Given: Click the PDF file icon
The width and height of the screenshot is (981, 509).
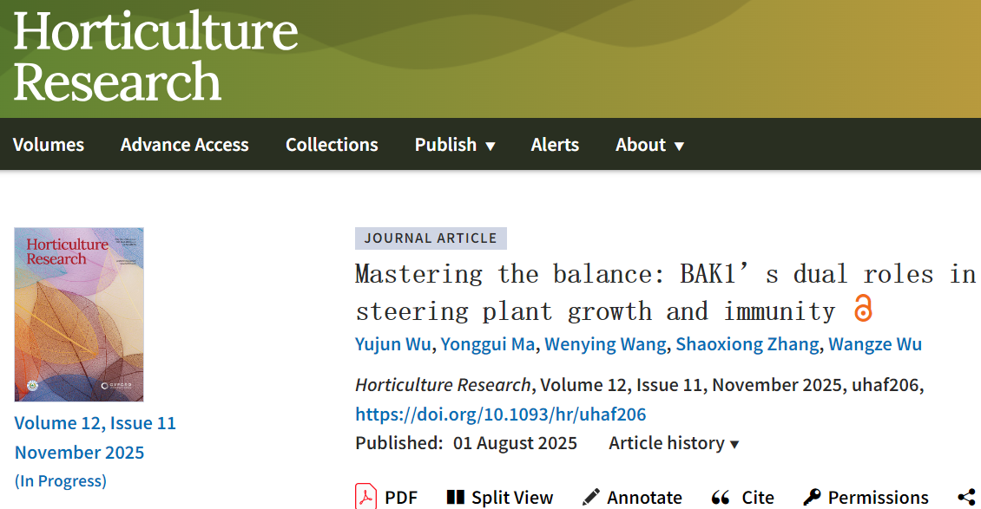Looking at the screenshot, I should [365, 497].
